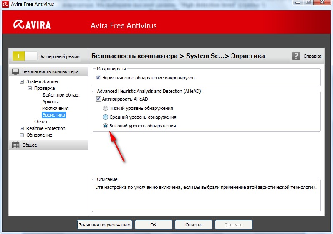The width and height of the screenshot is (333, 234).
Task: Click the Отмена button
Action: pyautogui.click(x=193, y=225)
